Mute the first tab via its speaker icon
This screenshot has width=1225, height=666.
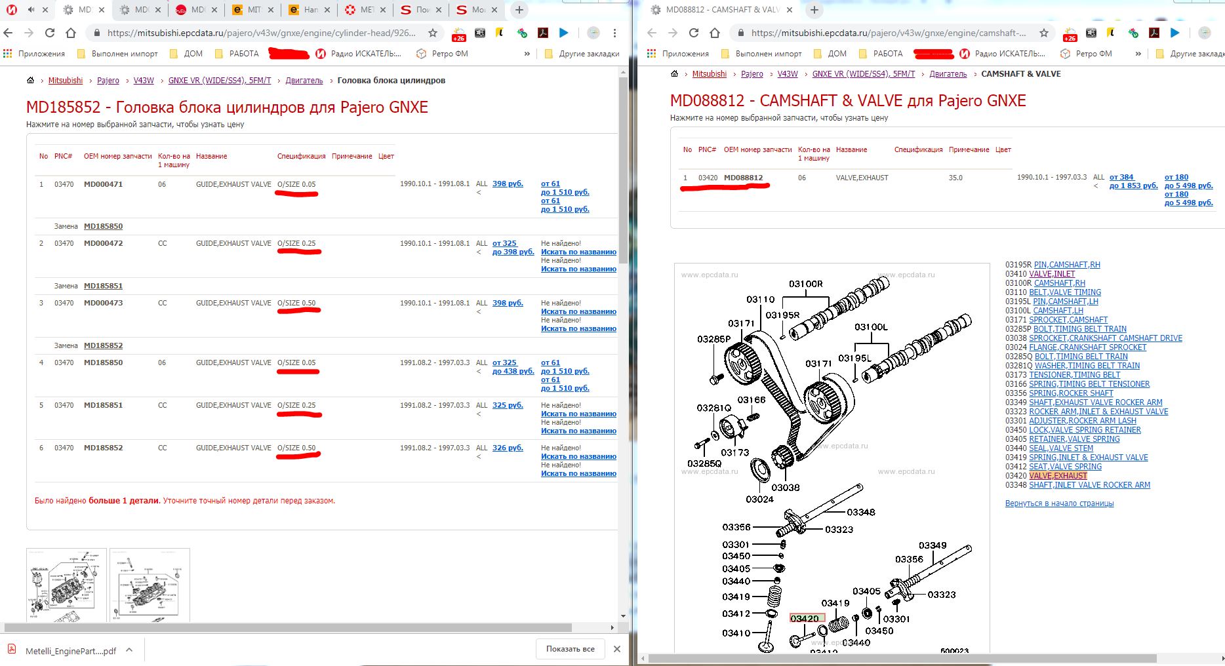(x=31, y=10)
